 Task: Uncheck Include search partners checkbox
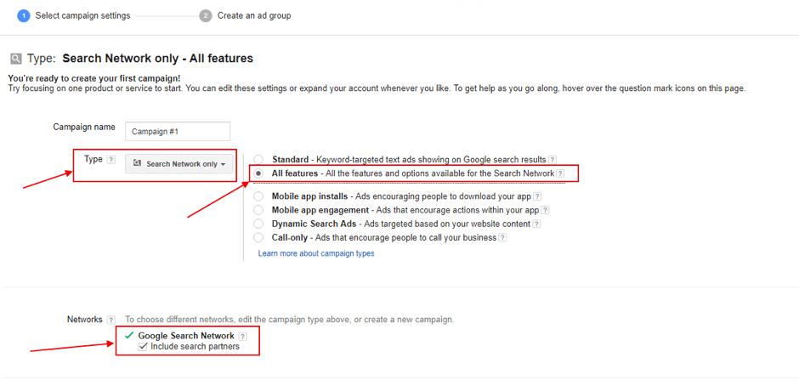(143, 347)
